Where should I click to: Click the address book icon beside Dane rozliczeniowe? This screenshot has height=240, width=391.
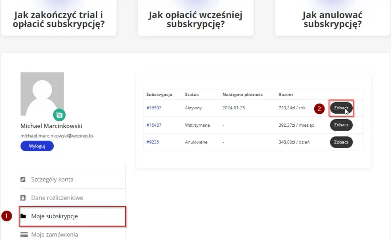[x=23, y=198]
